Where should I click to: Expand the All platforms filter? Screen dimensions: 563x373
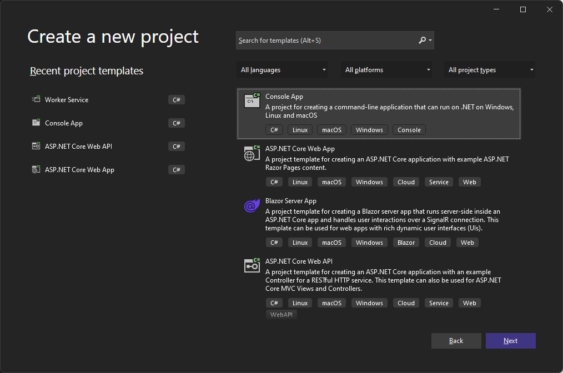pos(386,70)
